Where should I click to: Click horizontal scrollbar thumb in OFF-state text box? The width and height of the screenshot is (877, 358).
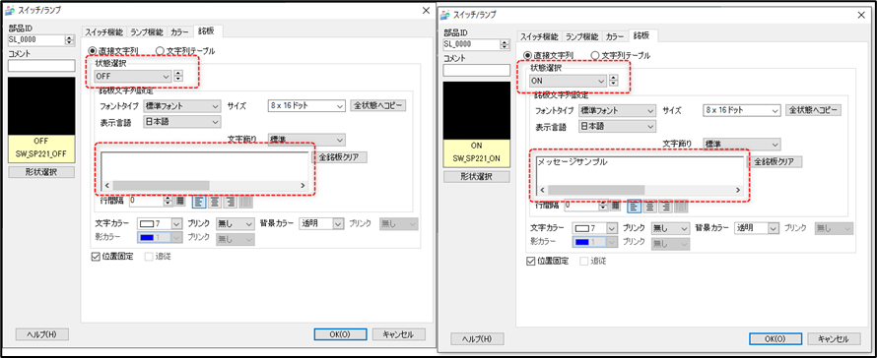point(161,186)
